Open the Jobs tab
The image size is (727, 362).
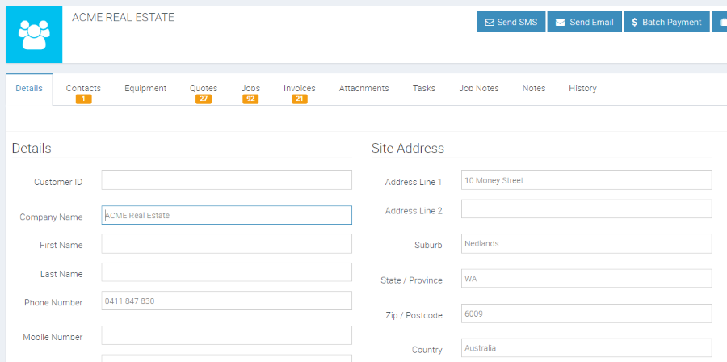point(250,92)
